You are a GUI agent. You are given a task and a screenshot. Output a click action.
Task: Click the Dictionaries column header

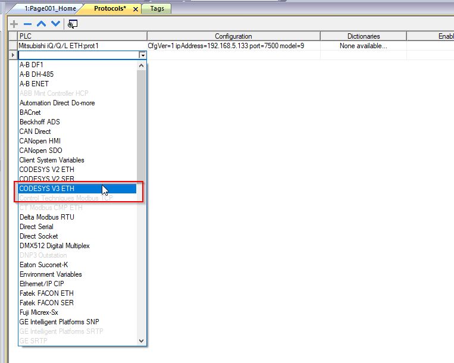pos(364,36)
